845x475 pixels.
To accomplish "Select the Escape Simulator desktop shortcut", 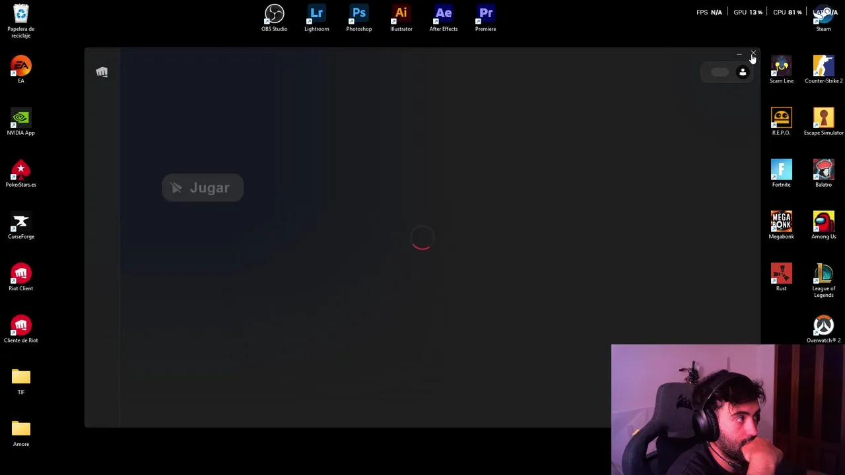I will click(x=824, y=121).
